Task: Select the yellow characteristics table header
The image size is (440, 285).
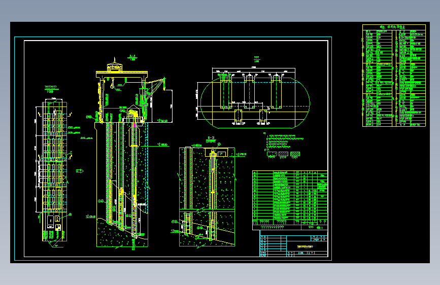Action: coord(394,27)
